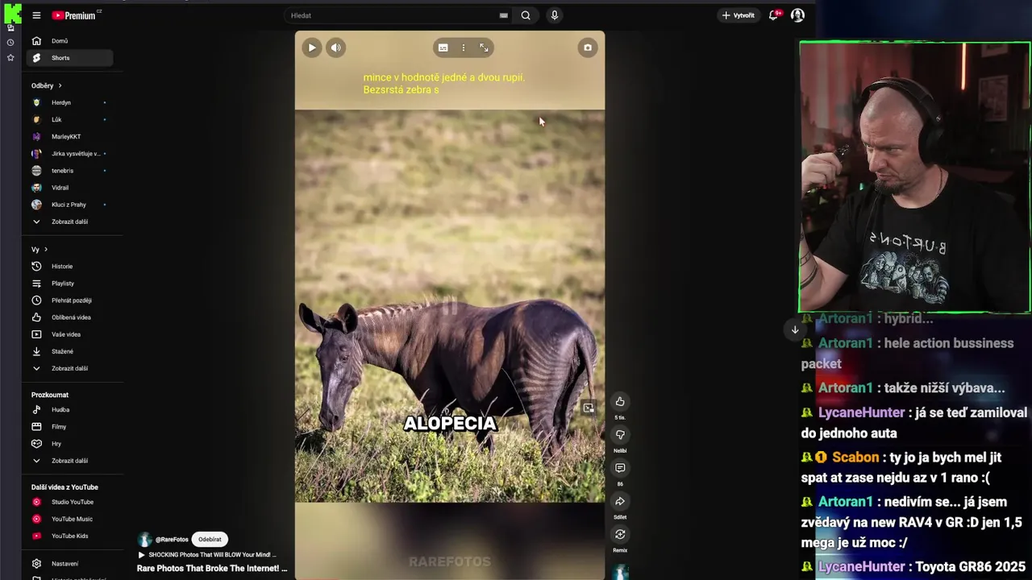Click the Hledat search field
This screenshot has height=580, width=1032.
pos(391,15)
